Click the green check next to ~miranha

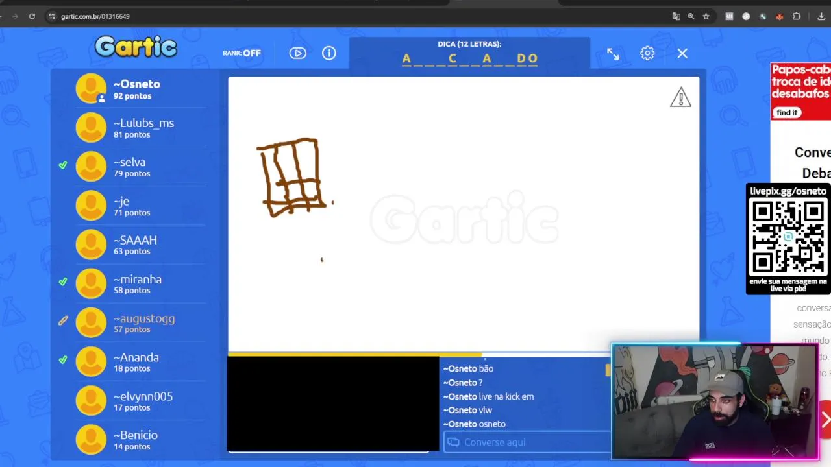(63, 281)
